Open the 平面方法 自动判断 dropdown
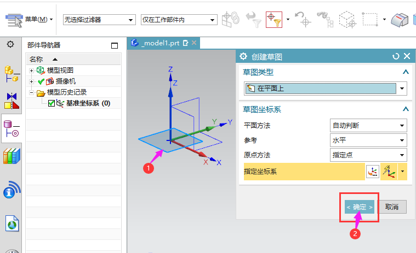This screenshot has height=253, width=416. point(368,126)
